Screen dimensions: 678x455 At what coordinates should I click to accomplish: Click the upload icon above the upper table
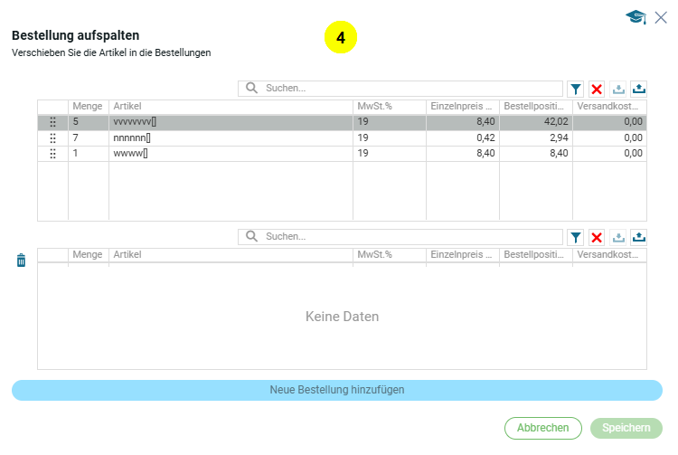pos(639,89)
